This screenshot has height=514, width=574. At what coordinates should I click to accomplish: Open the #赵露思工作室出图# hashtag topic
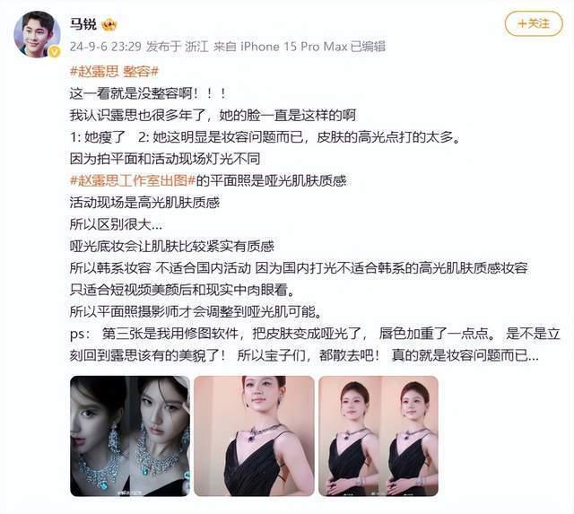coord(133,180)
